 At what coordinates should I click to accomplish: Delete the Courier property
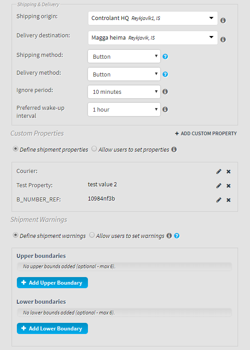pyautogui.click(x=228, y=171)
